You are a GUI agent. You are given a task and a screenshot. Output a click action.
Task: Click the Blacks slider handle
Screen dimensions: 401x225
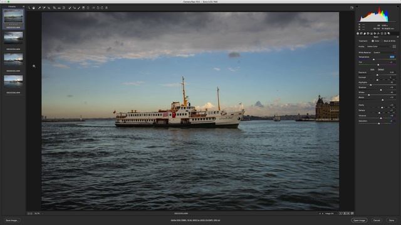(x=383, y=100)
